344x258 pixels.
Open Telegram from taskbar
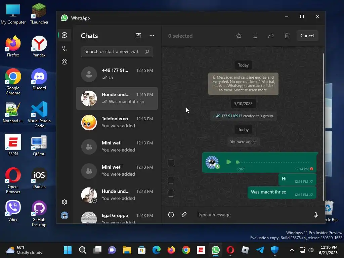260,250
